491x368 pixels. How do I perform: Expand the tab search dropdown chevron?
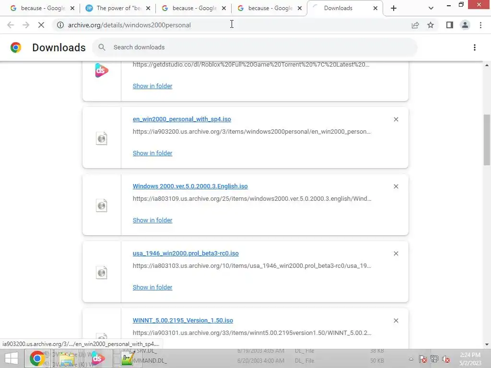[x=431, y=8]
